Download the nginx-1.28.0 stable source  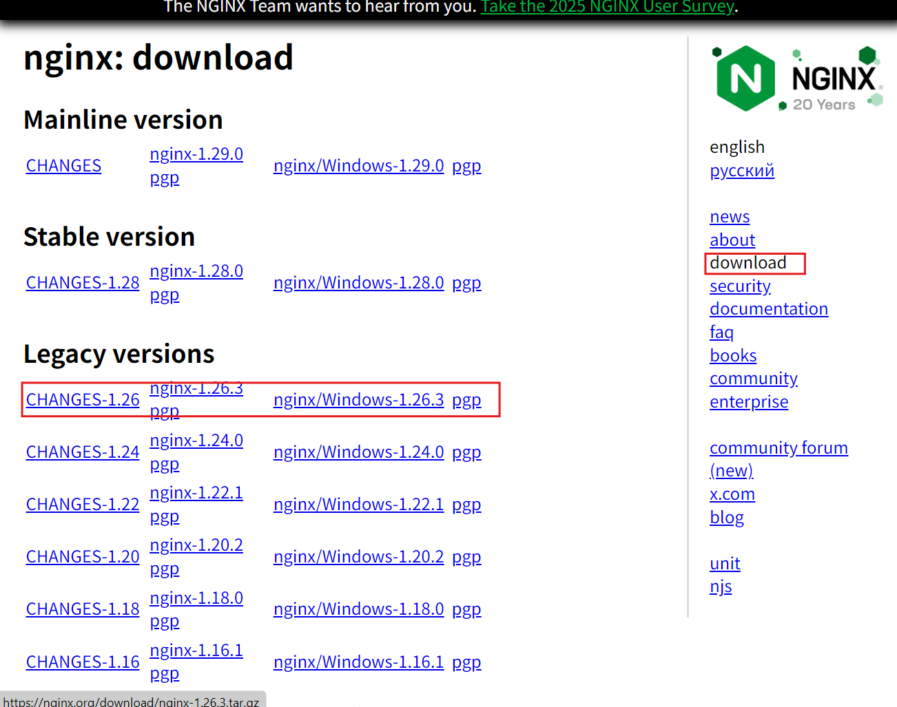coord(196,271)
